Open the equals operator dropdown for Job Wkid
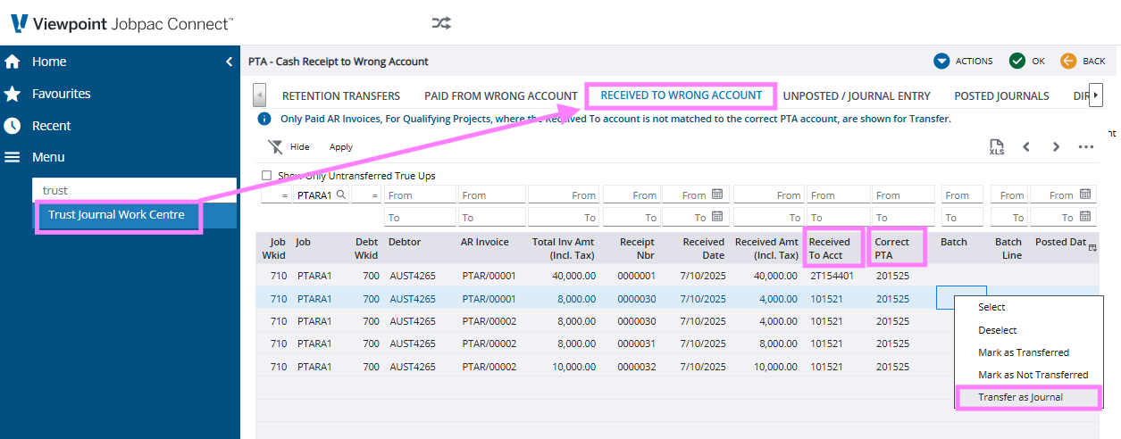This screenshot has width=1121, height=439. pyautogui.click(x=276, y=195)
